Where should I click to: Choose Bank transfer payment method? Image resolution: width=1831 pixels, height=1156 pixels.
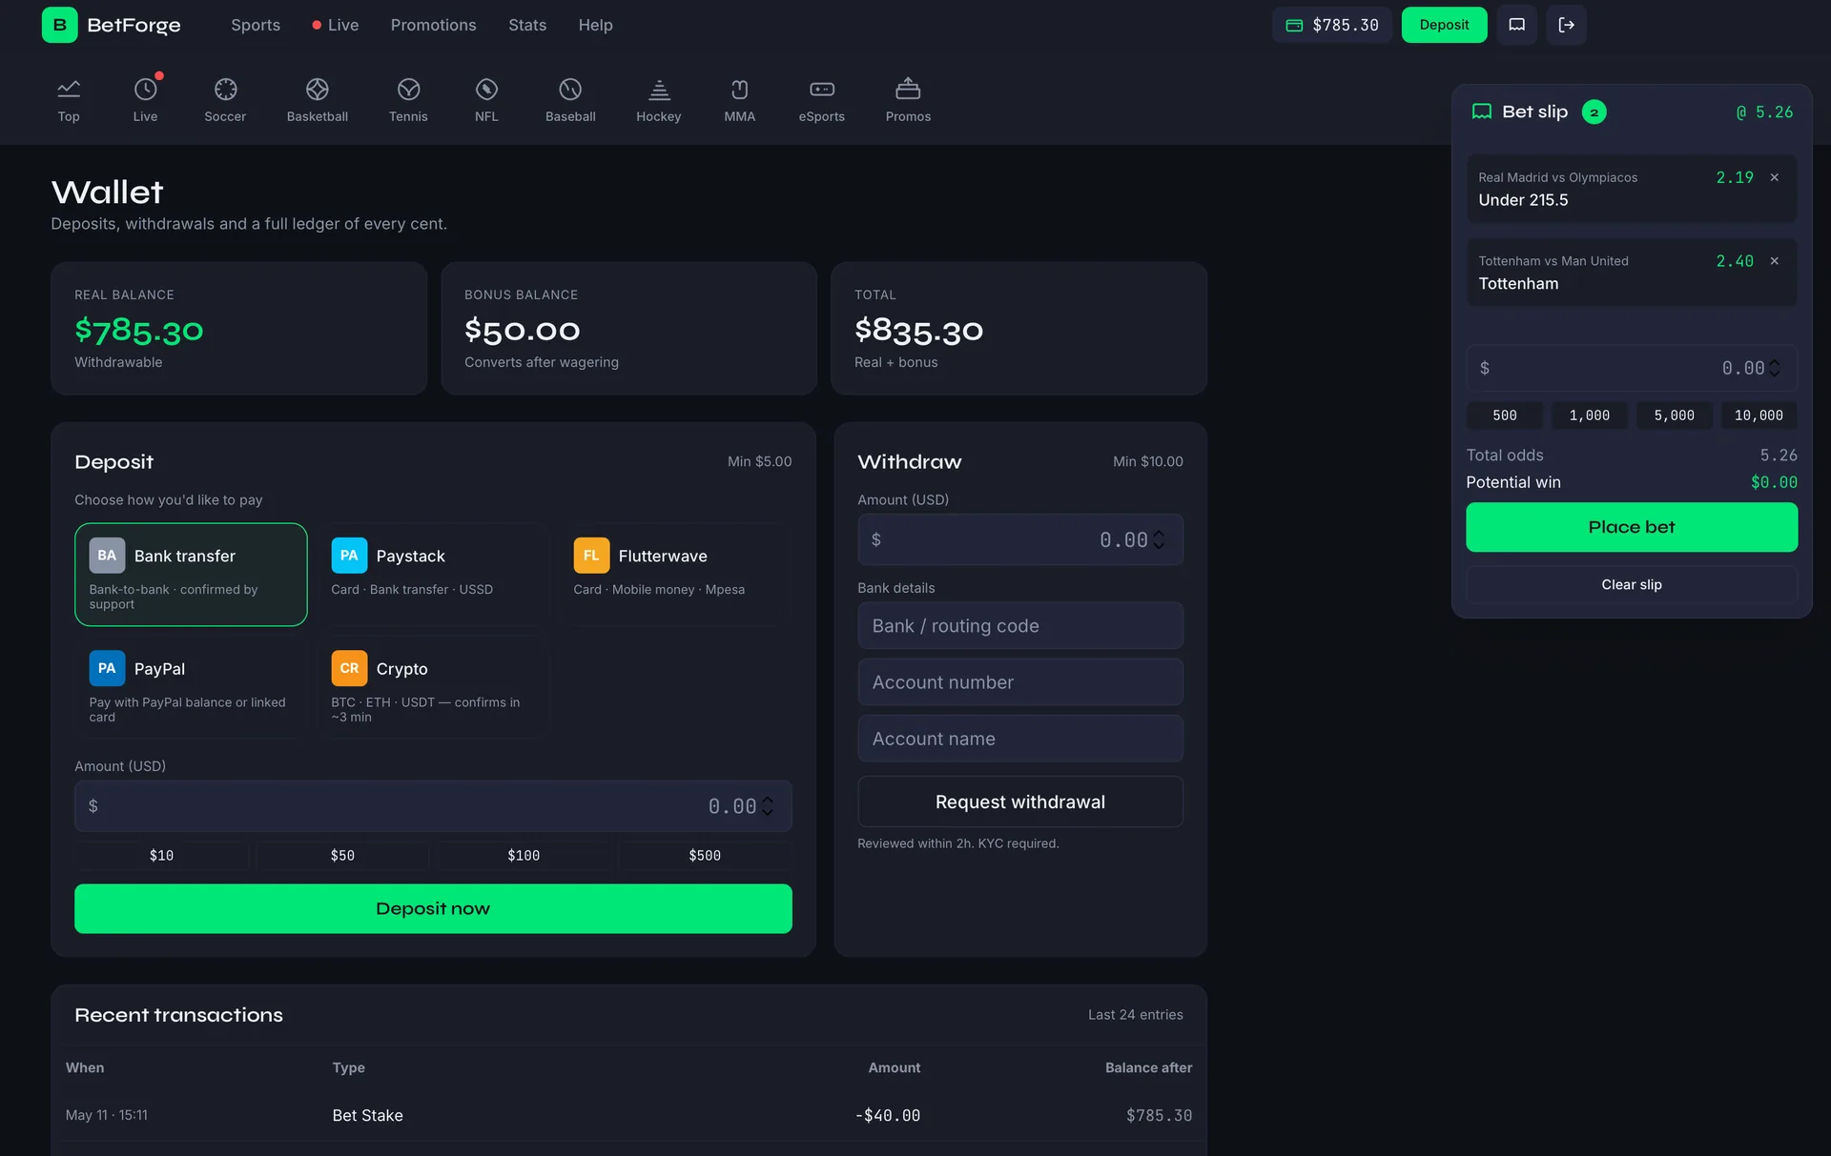(x=191, y=575)
